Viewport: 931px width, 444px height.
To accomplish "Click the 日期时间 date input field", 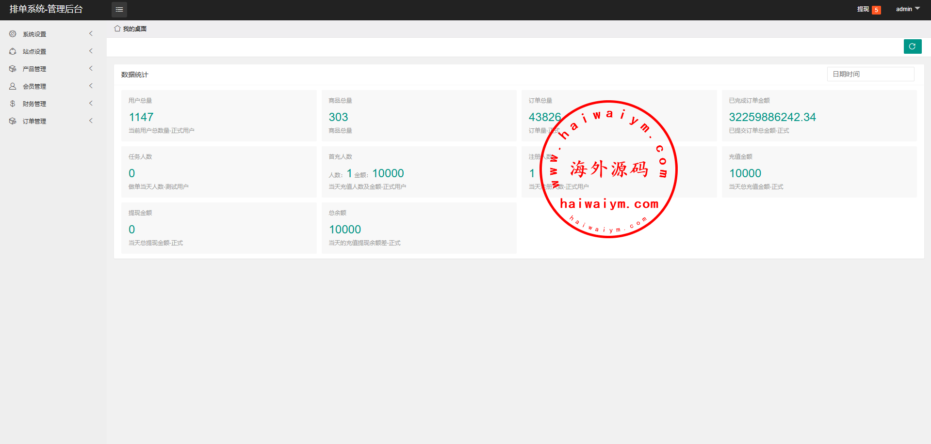I will [x=870, y=74].
